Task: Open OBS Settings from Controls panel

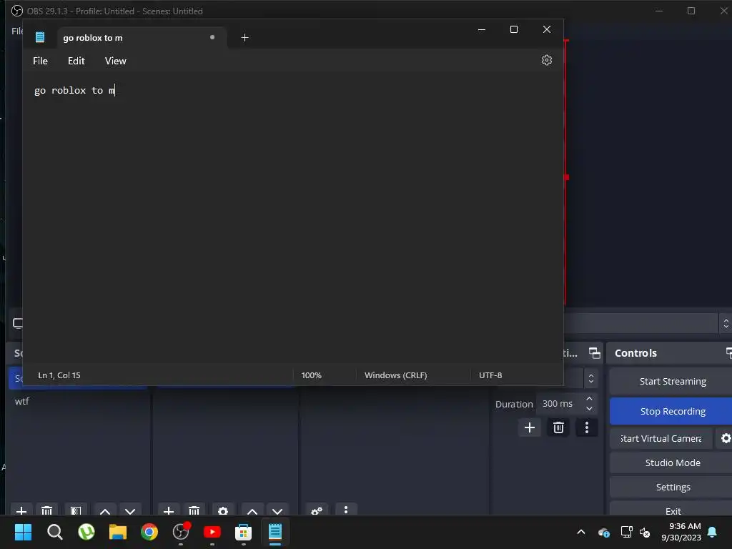Action: coord(673,487)
